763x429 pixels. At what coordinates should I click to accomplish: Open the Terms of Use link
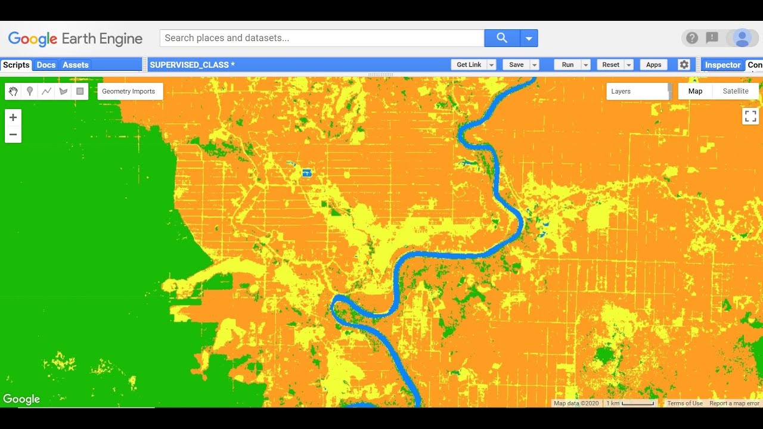[x=685, y=403]
